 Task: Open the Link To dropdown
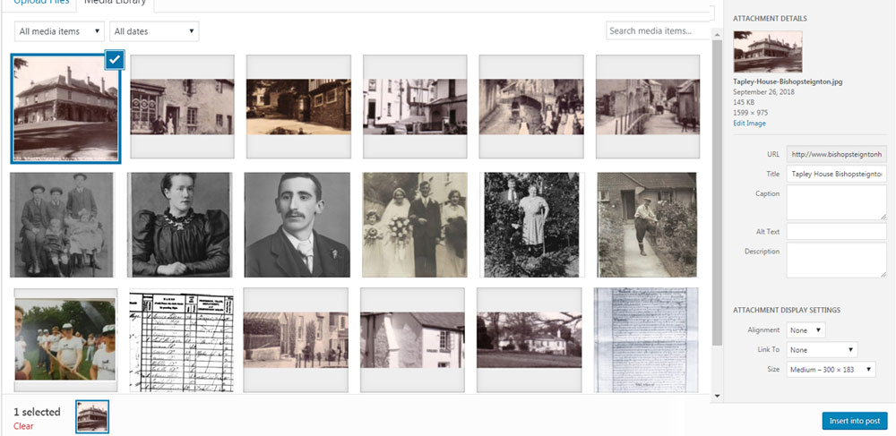[x=822, y=350]
